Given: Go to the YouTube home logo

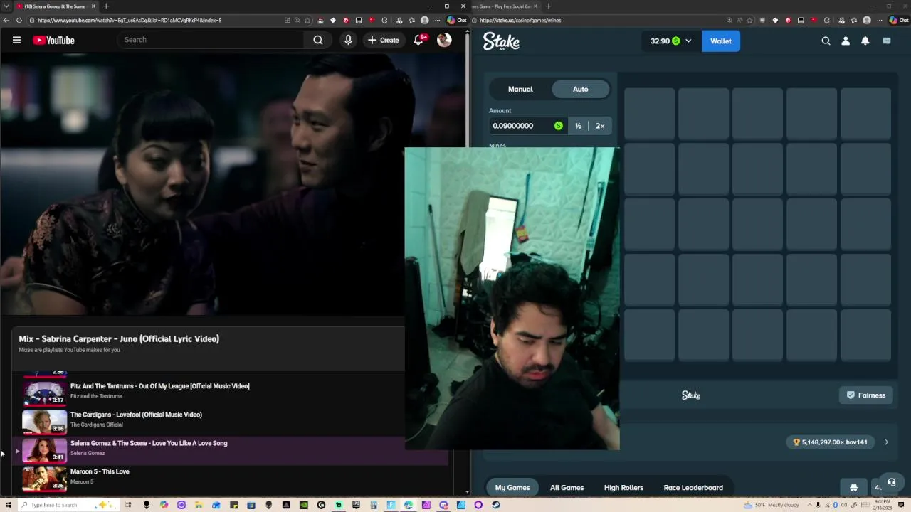Looking at the screenshot, I should click(x=53, y=41).
